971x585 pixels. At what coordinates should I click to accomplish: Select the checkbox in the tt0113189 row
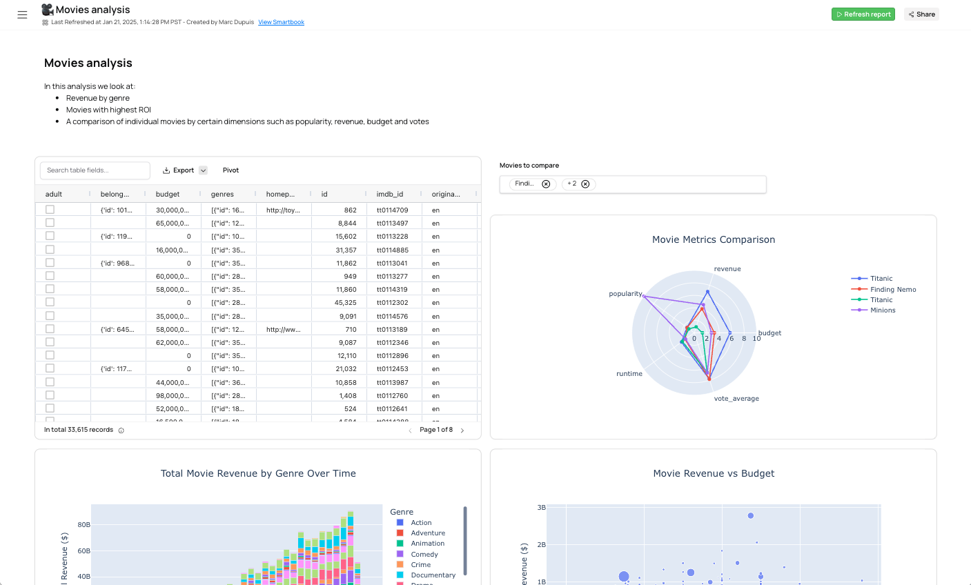pyautogui.click(x=50, y=329)
